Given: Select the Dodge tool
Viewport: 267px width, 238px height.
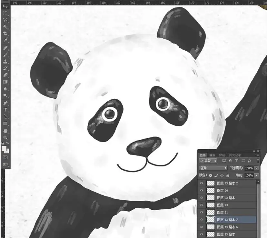Looking at the screenshot, I should [x=5, y=95].
